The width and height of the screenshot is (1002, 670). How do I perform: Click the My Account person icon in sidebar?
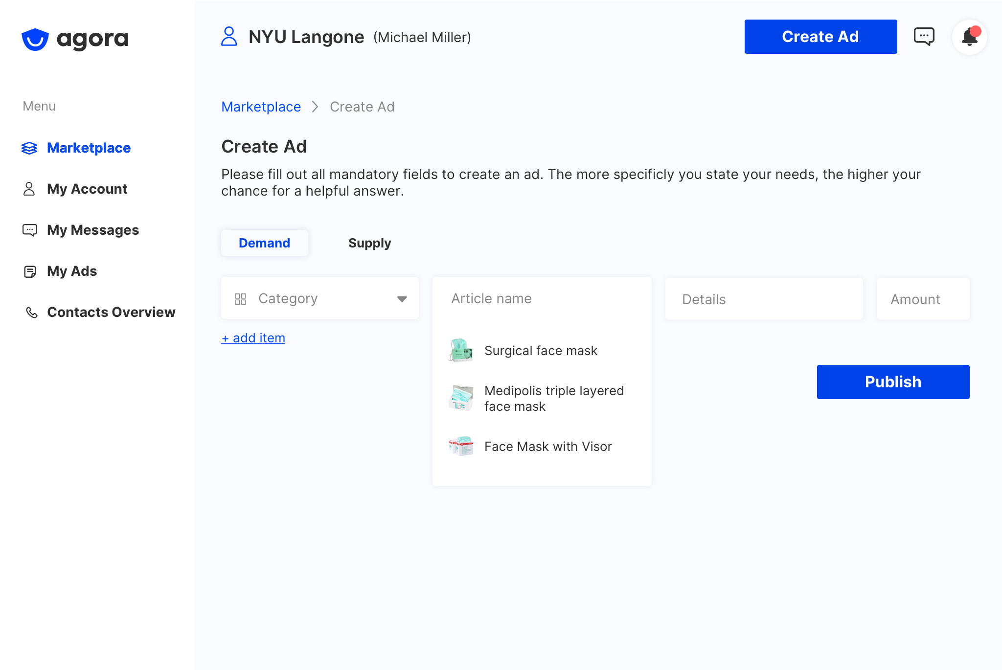(29, 189)
